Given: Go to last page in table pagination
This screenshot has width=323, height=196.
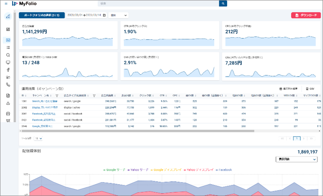Looking at the screenshot, I should [x=311, y=139].
